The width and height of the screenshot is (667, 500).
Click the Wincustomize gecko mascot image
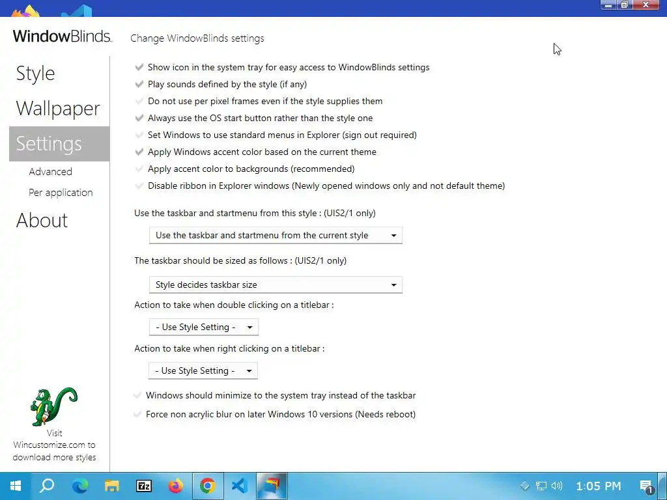tap(53, 406)
